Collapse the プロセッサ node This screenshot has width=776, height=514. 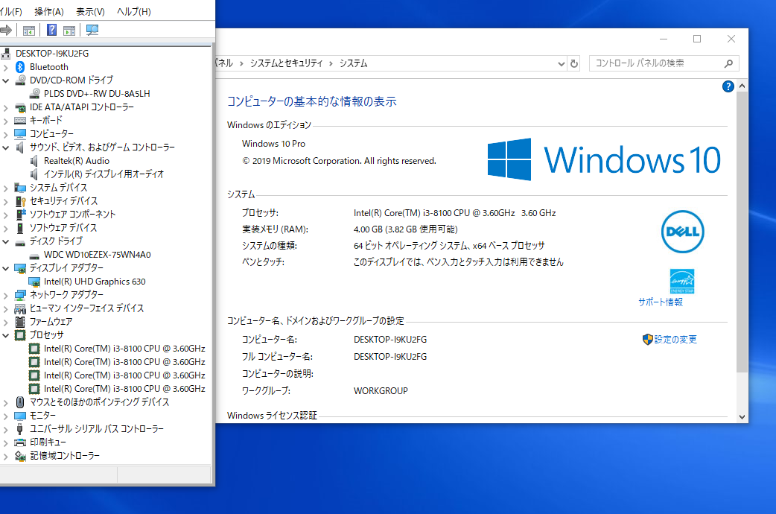tap(6, 335)
